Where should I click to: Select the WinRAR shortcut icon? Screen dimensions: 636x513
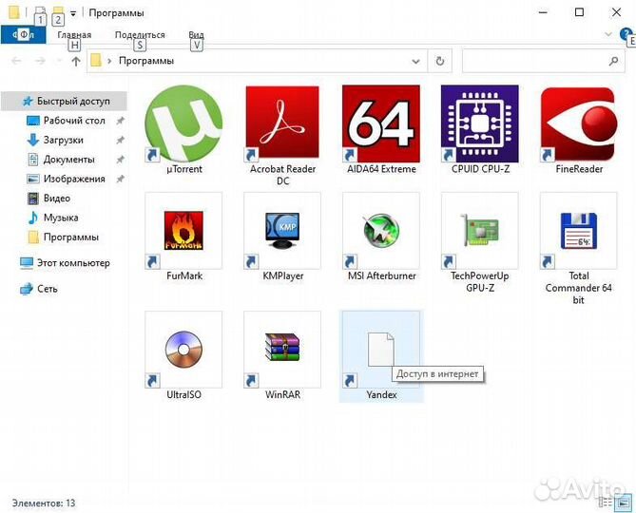282,350
